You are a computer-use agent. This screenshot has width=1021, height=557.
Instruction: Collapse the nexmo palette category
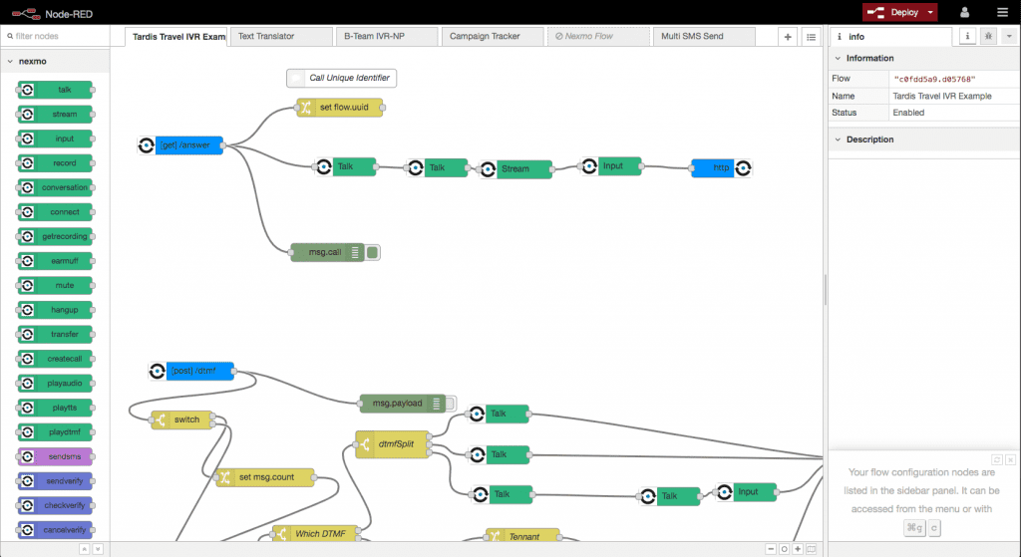(10, 62)
